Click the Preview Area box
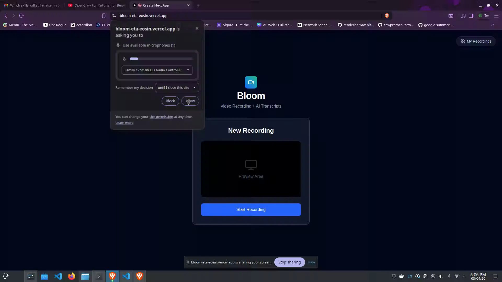The image size is (502, 282). [x=251, y=169]
